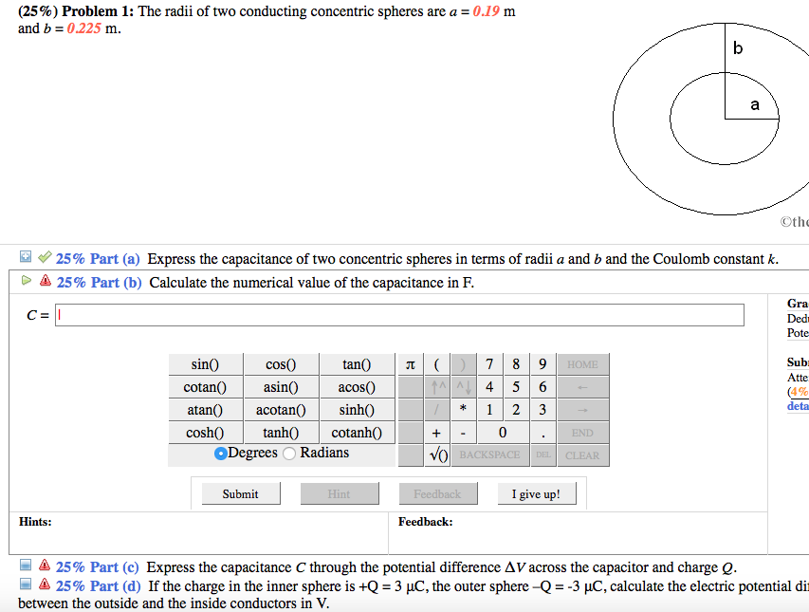Select the square root √() function key
This screenshot has width=809, height=612.
(x=434, y=454)
